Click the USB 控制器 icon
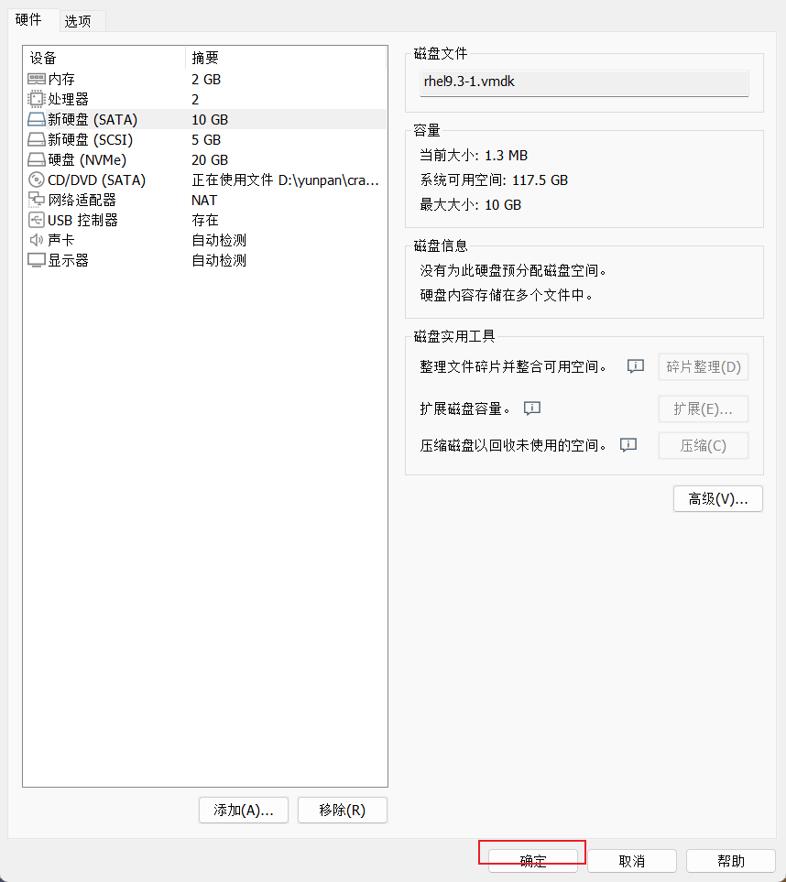This screenshot has height=882, width=786. (37, 220)
